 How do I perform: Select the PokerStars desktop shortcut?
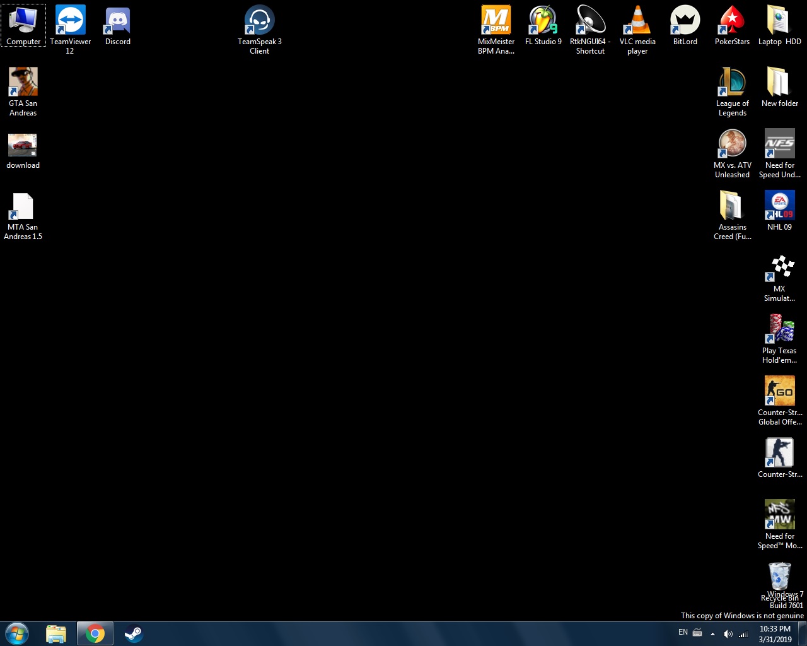733,25
